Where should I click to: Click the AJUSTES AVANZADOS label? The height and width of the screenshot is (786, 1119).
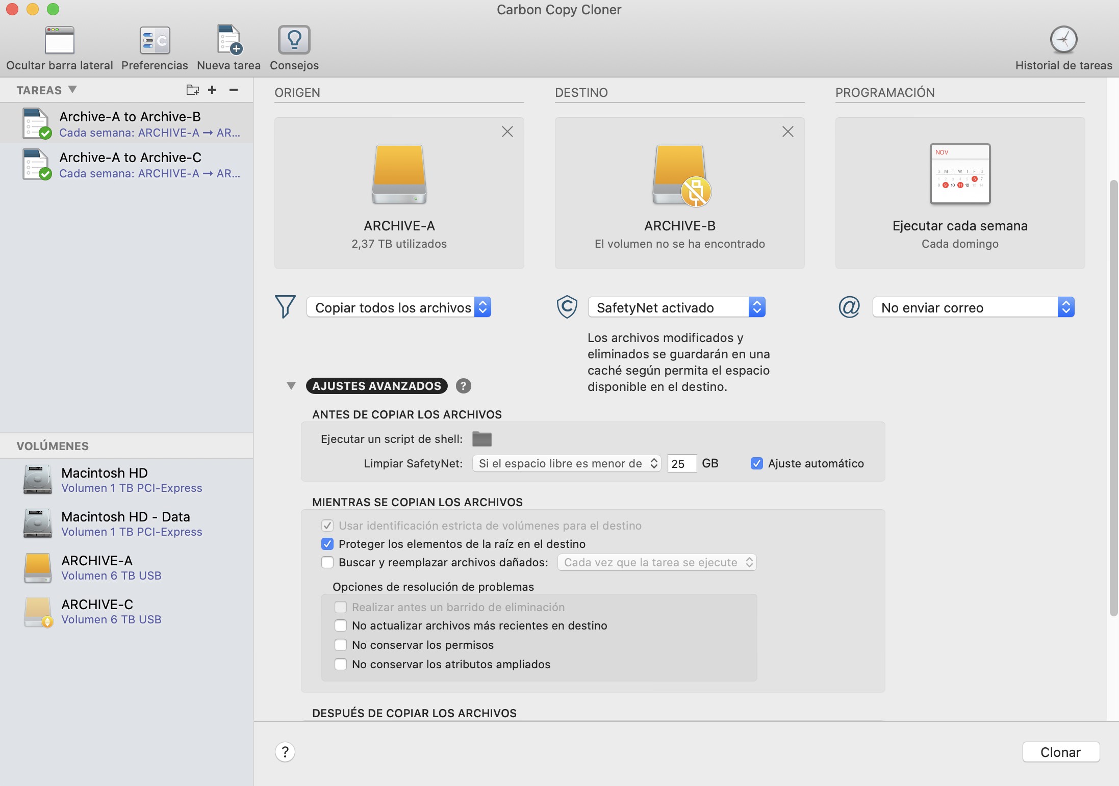click(377, 386)
